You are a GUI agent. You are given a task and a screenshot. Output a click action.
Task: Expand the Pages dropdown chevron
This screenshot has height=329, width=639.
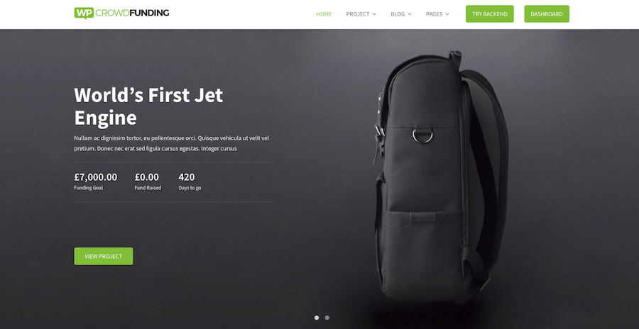coord(447,14)
